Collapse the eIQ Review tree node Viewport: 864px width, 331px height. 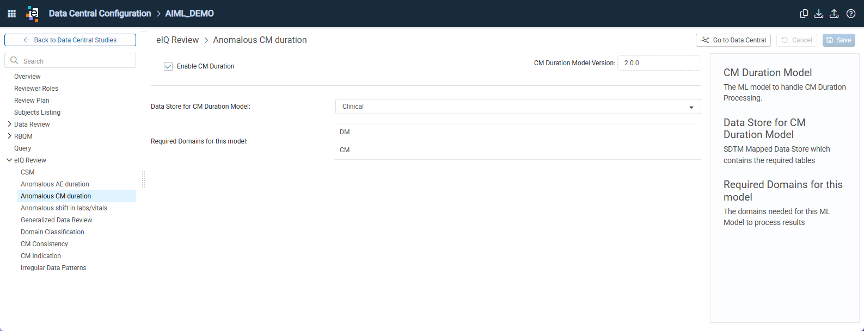pos(9,160)
